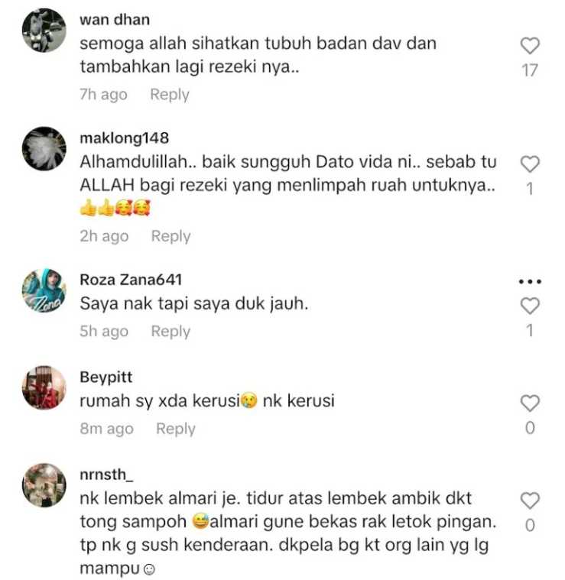This screenshot has width=565, height=580.
Task: Open Roza Zana641 username link
Action: tap(131, 280)
